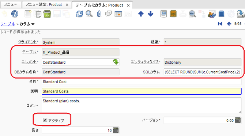Click the DBカラム名称 field

tap(80, 72)
